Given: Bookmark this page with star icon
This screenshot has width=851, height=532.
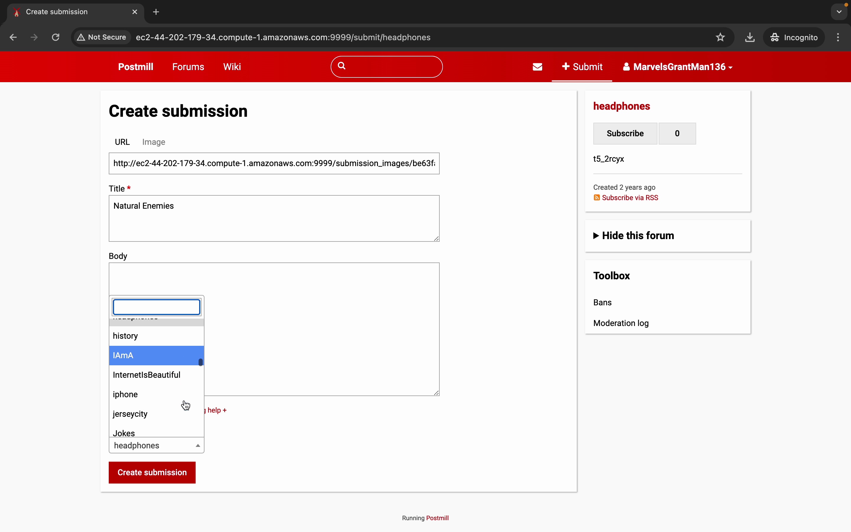Looking at the screenshot, I should coord(720,37).
